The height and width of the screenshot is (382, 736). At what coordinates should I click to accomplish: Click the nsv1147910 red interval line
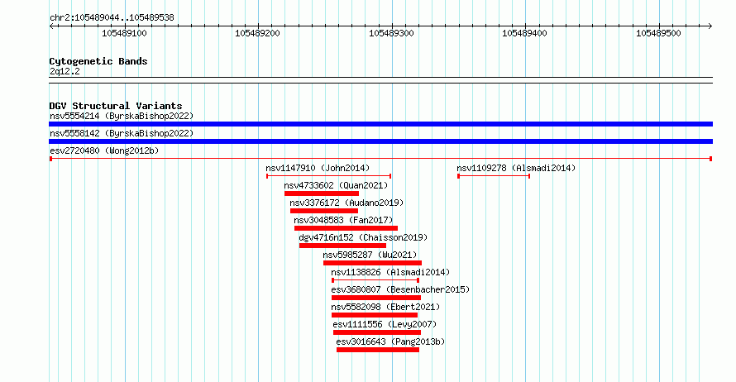pyautogui.click(x=328, y=176)
